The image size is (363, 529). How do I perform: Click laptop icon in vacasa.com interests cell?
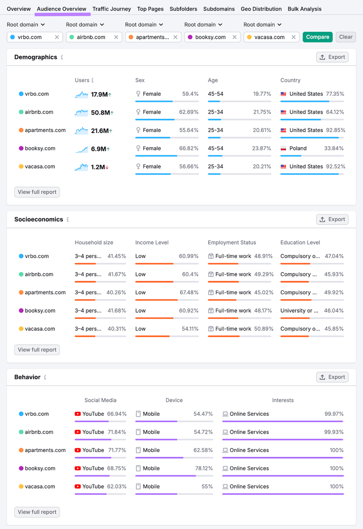click(x=225, y=487)
